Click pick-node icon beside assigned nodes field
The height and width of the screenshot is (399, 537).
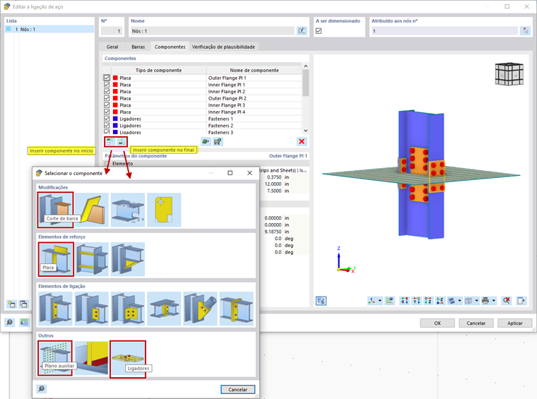[525, 31]
